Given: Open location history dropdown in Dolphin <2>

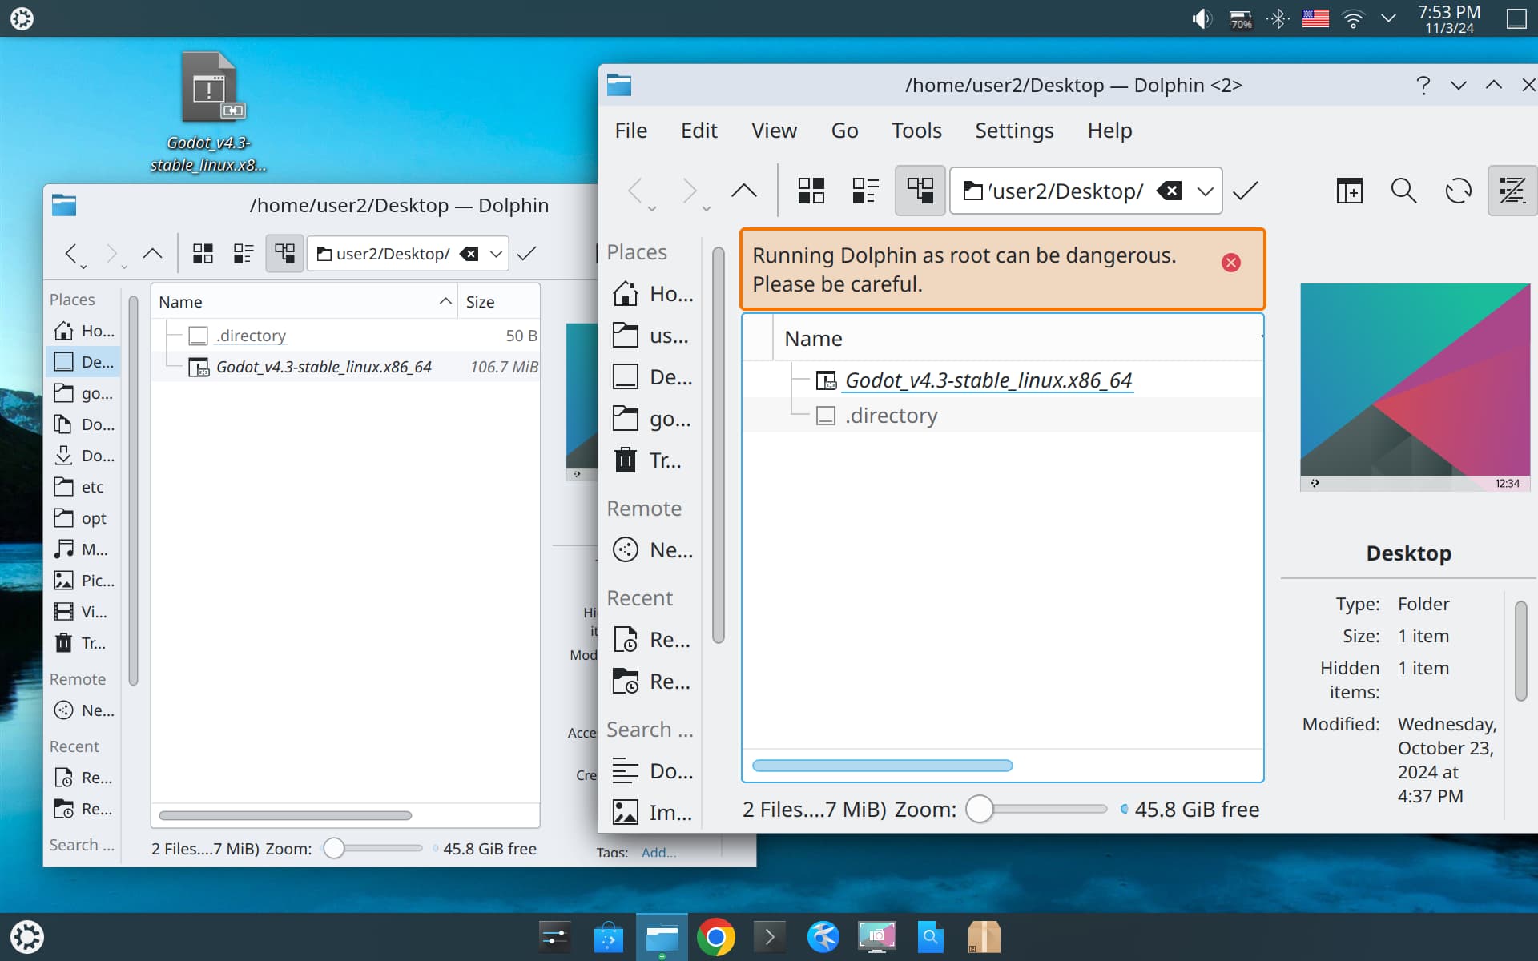Looking at the screenshot, I should (1205, 191).
